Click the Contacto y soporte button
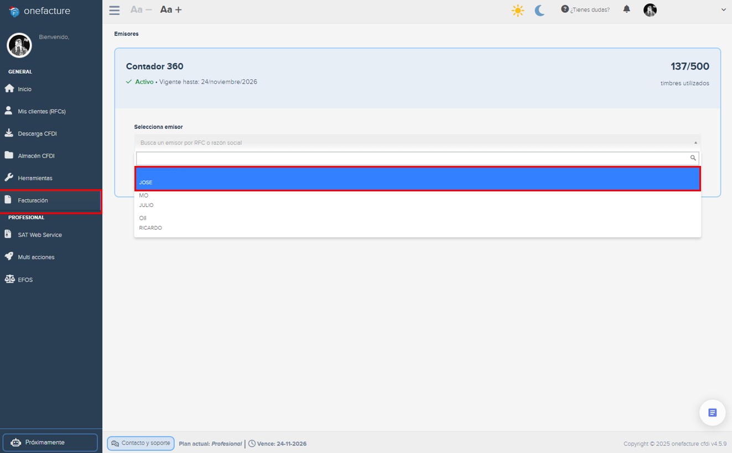The height and width of the screenshot is (453, 732). tap(140, 443)
